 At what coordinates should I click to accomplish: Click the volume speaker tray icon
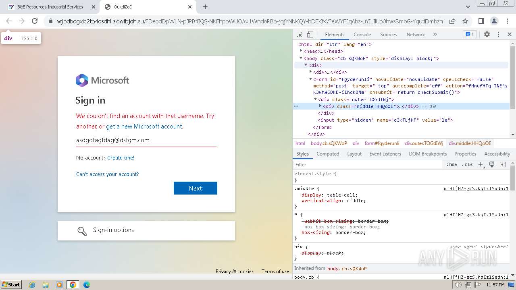coord(458,285)
